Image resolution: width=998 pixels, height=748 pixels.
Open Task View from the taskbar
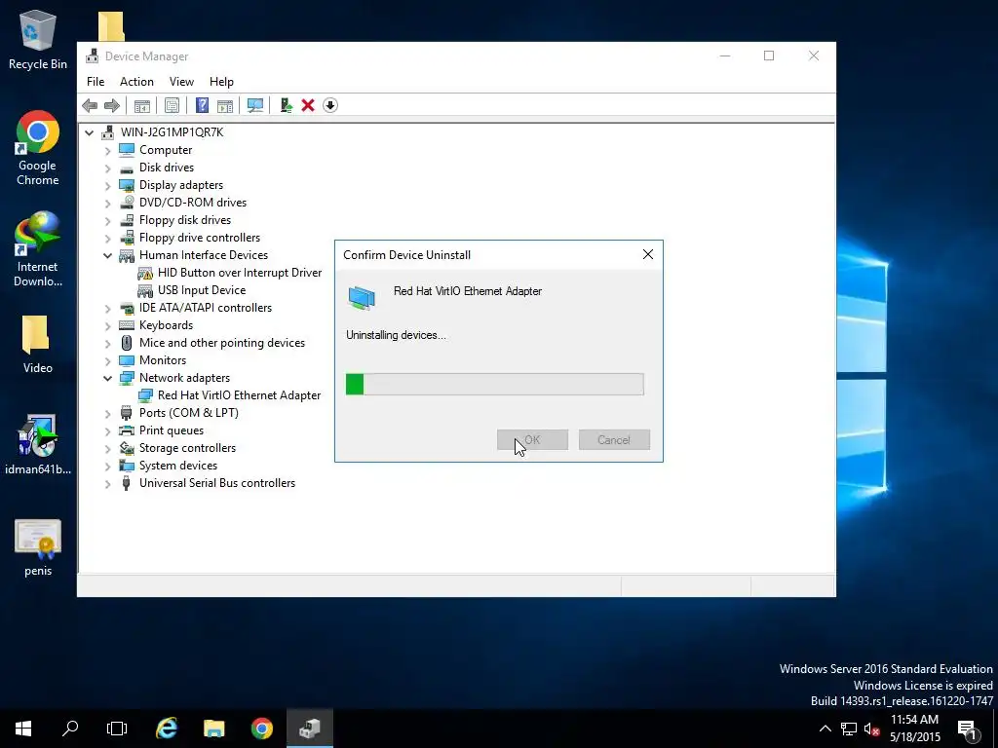[x=117, y=729]
